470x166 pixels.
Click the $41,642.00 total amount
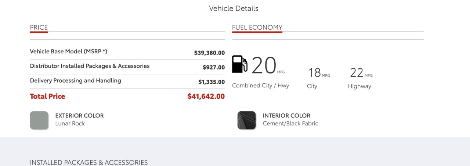point(206,97)
